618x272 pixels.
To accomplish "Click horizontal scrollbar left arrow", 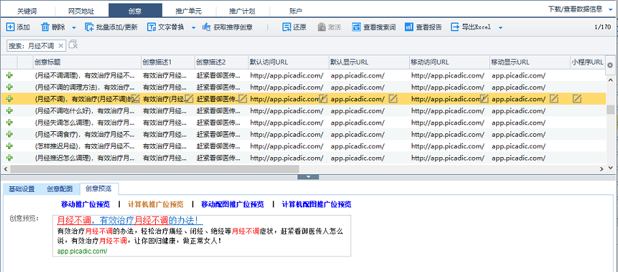I will tap(4, 169).
